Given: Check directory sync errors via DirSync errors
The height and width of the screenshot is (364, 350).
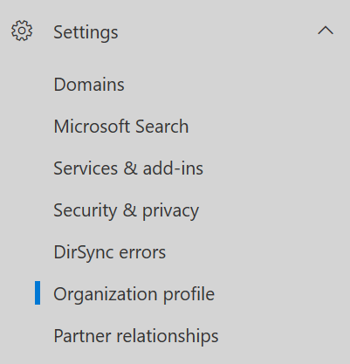Looking at the screenshot, I should [110, 252].
